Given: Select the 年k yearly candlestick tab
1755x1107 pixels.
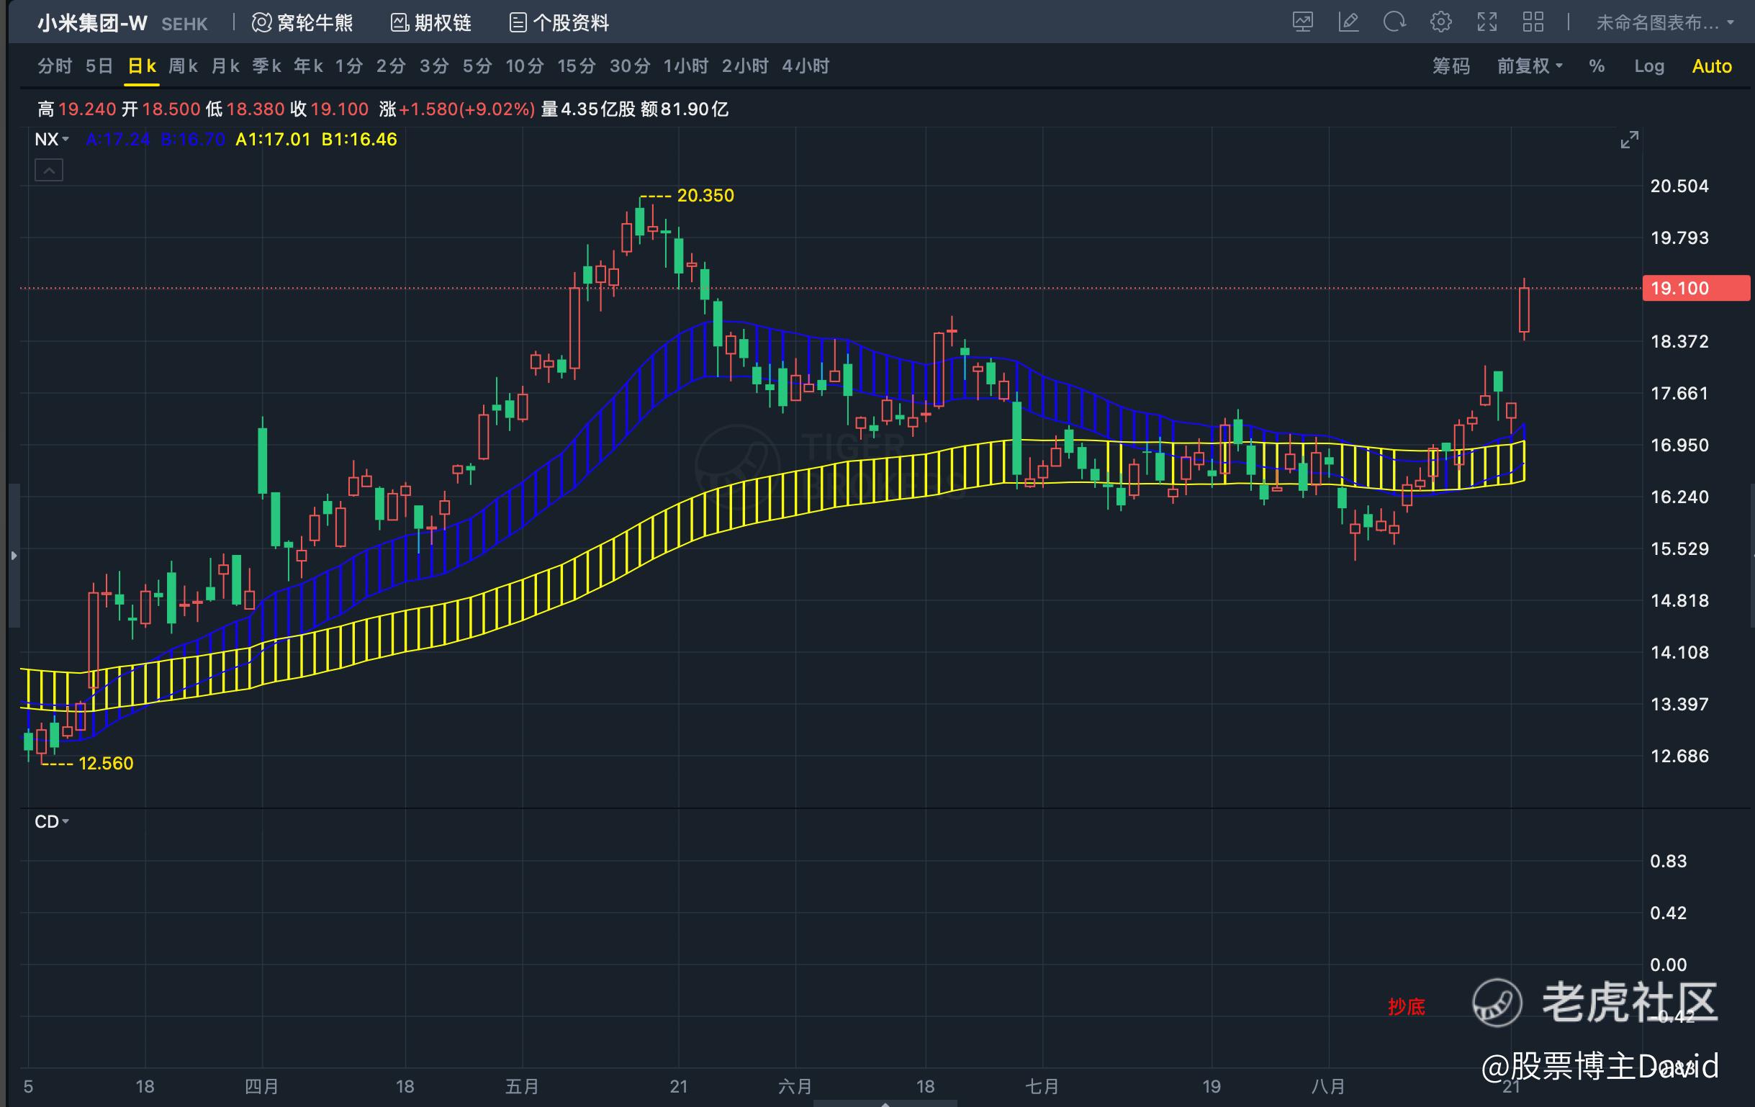Looking at the screenshot, I should click(308, 66).
